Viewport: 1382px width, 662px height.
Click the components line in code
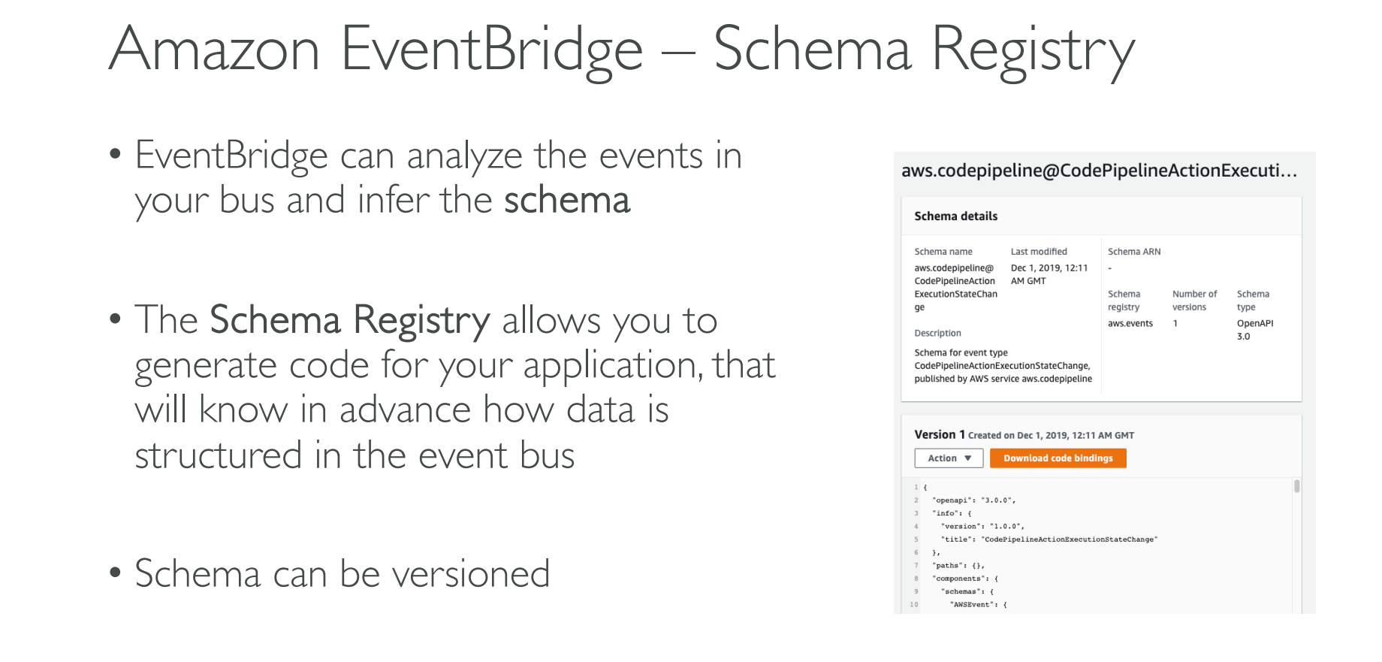coord(965,579)
